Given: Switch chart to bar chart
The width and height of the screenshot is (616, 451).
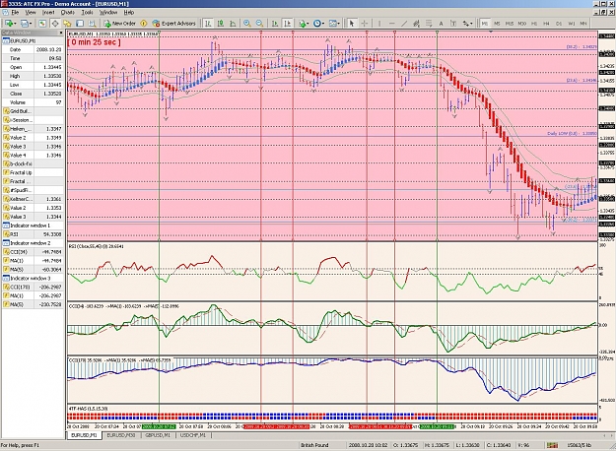Looking at the screenshot, I should pos(208,24).
